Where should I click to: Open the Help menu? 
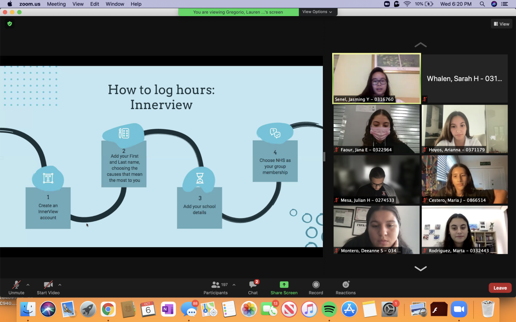(136, 4)
